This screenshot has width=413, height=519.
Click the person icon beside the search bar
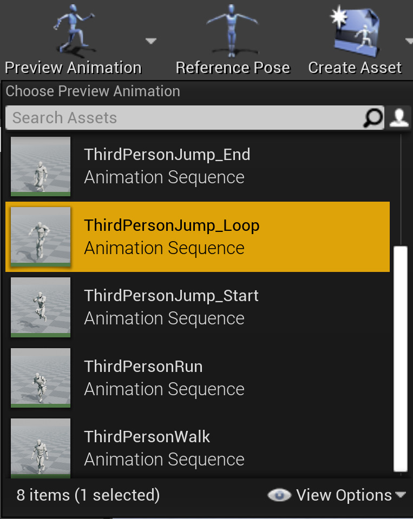tap(399, 118)
